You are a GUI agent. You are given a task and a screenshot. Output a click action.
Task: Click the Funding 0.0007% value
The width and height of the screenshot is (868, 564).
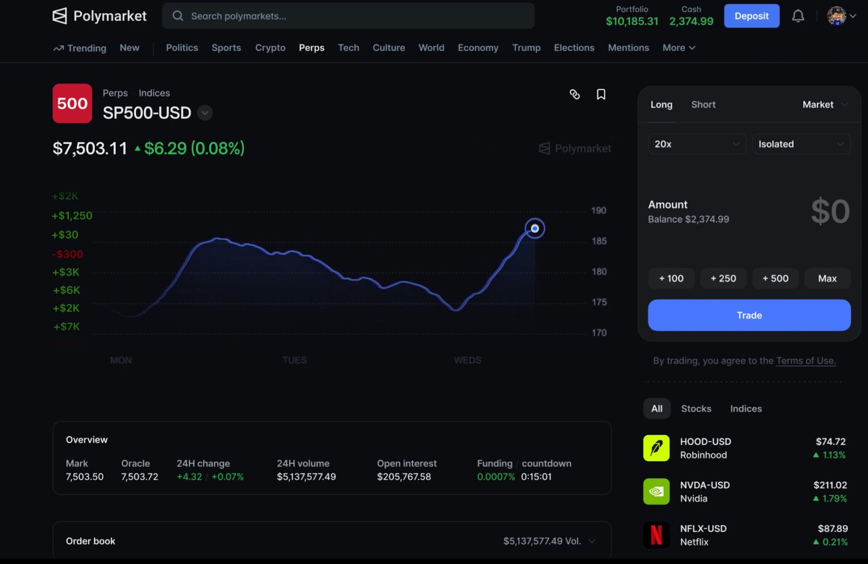click(x=496, y=477)
